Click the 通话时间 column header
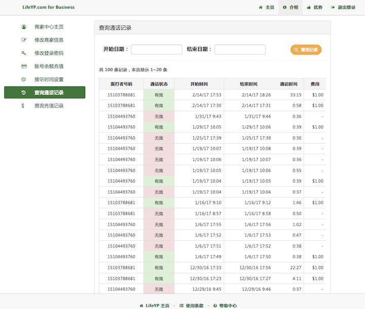 tap(288, 84)
